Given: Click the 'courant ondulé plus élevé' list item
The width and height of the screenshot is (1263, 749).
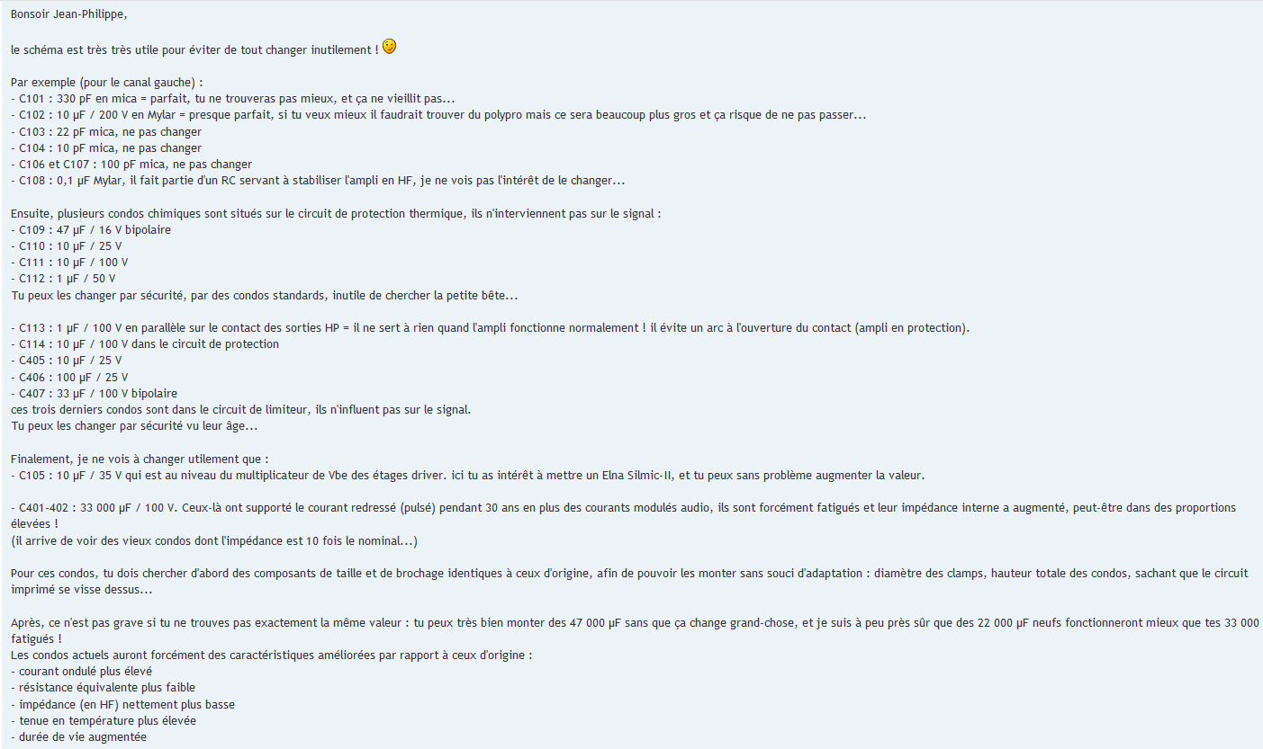Looking at the screenshot, I should [82, 671].
